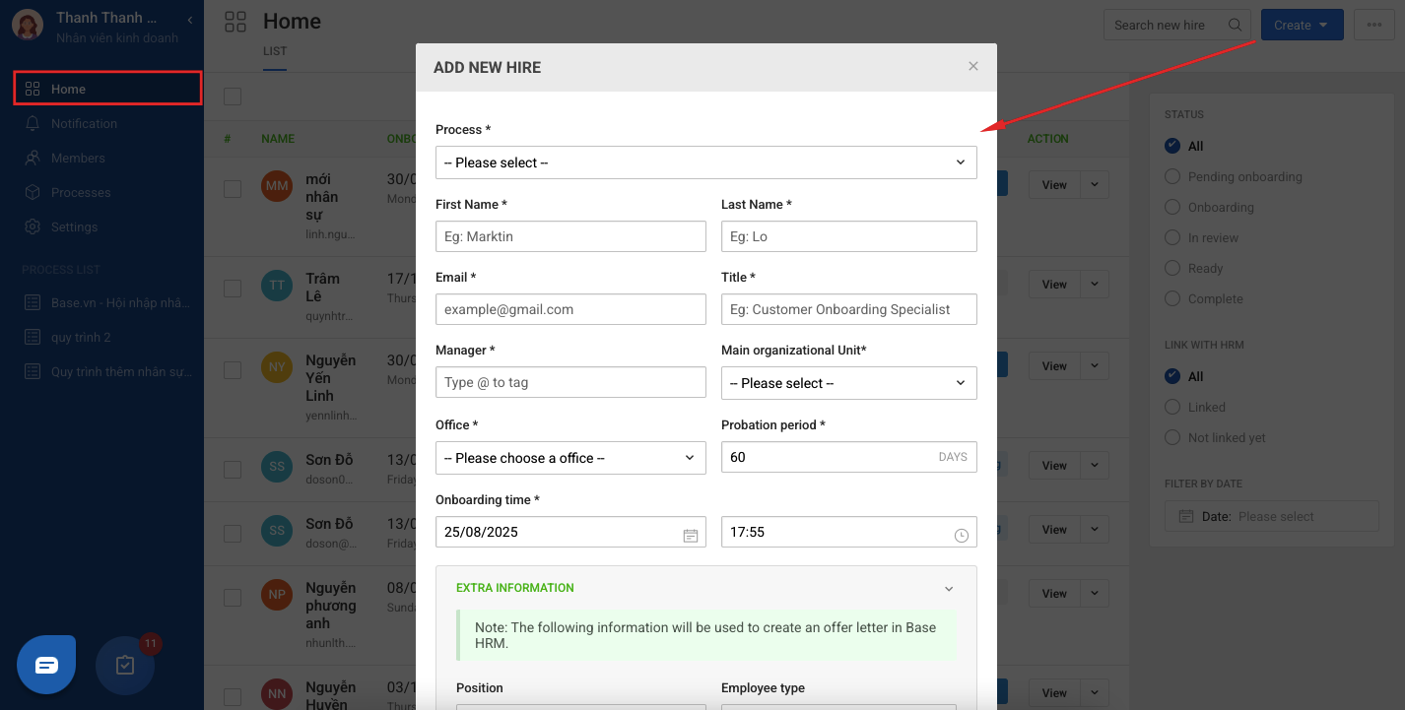
Task: Click the Create button
Action: click(x=1302, y=26)
